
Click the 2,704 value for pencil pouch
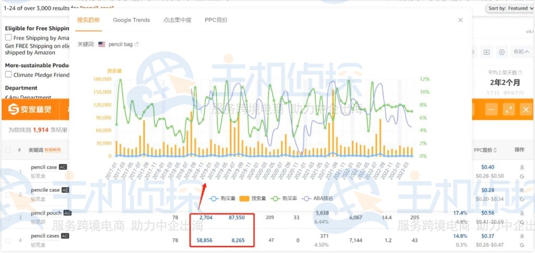coord(206,217)
